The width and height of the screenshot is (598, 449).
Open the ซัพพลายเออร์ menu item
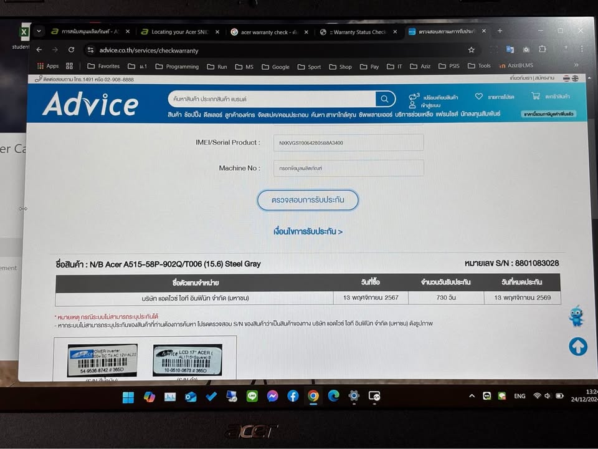(x=375, y=114)
